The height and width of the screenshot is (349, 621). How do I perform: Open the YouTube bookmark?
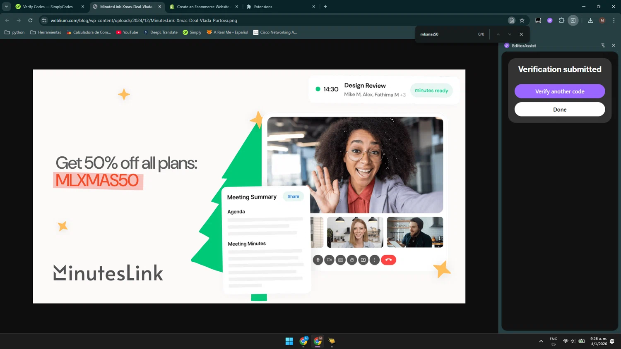click(x=127, y=32)
